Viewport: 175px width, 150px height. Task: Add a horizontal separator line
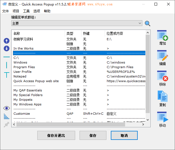coord(7,57)
